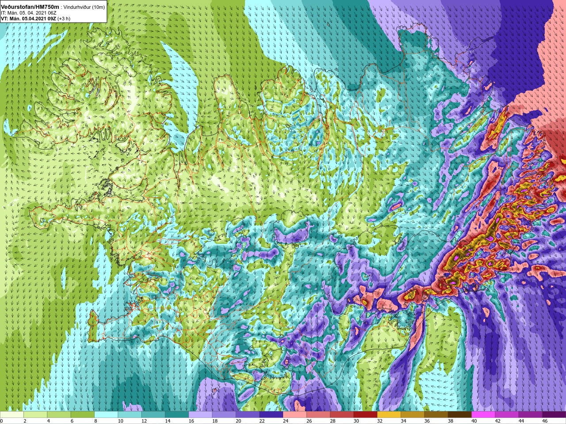
Task: Pick the 42–44 orchid legend swatch
Action: tap(506, 415)
